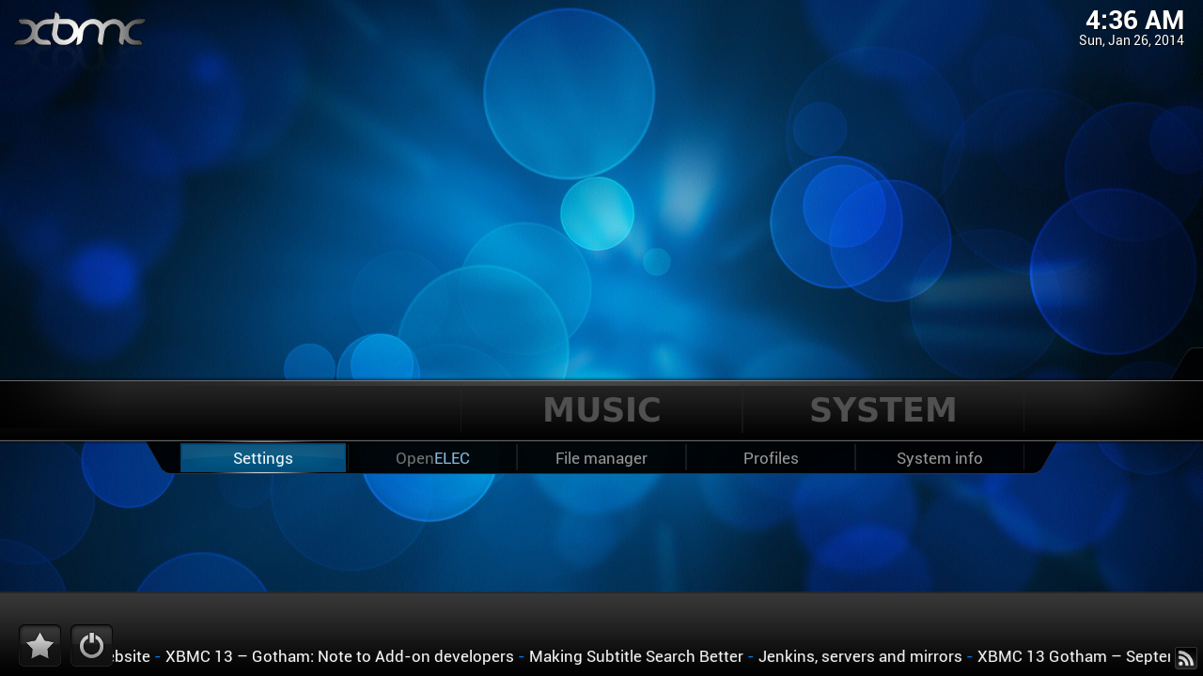Click the Jenkins, servers and mirrors link

[860, 656]
